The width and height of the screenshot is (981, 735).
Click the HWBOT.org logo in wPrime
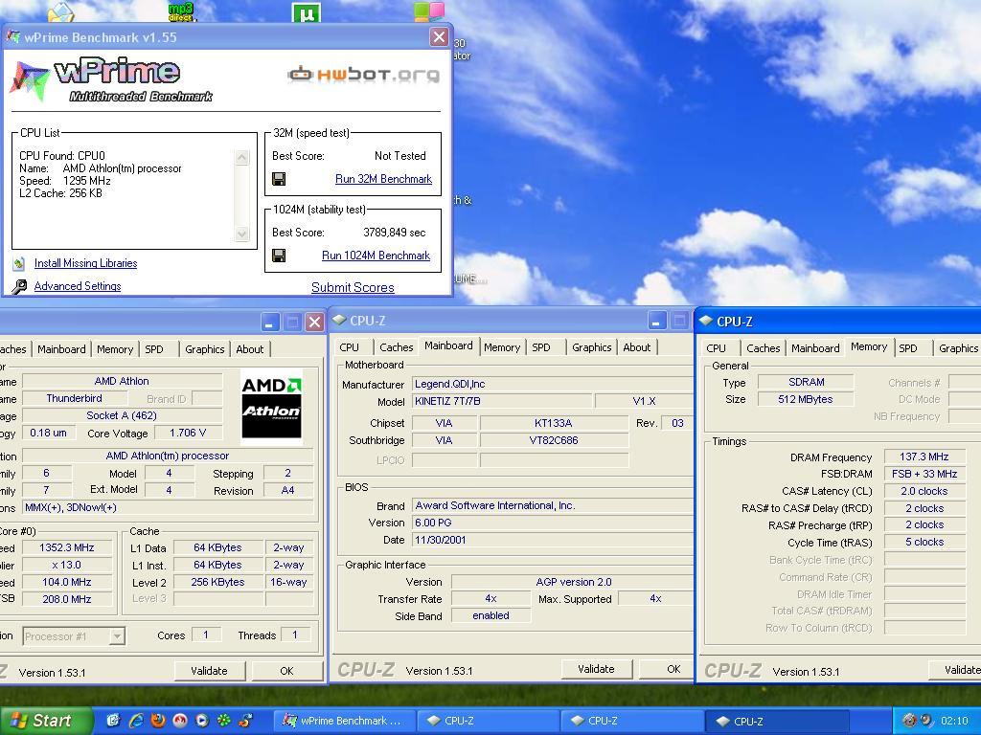click(x=363, y=75)
